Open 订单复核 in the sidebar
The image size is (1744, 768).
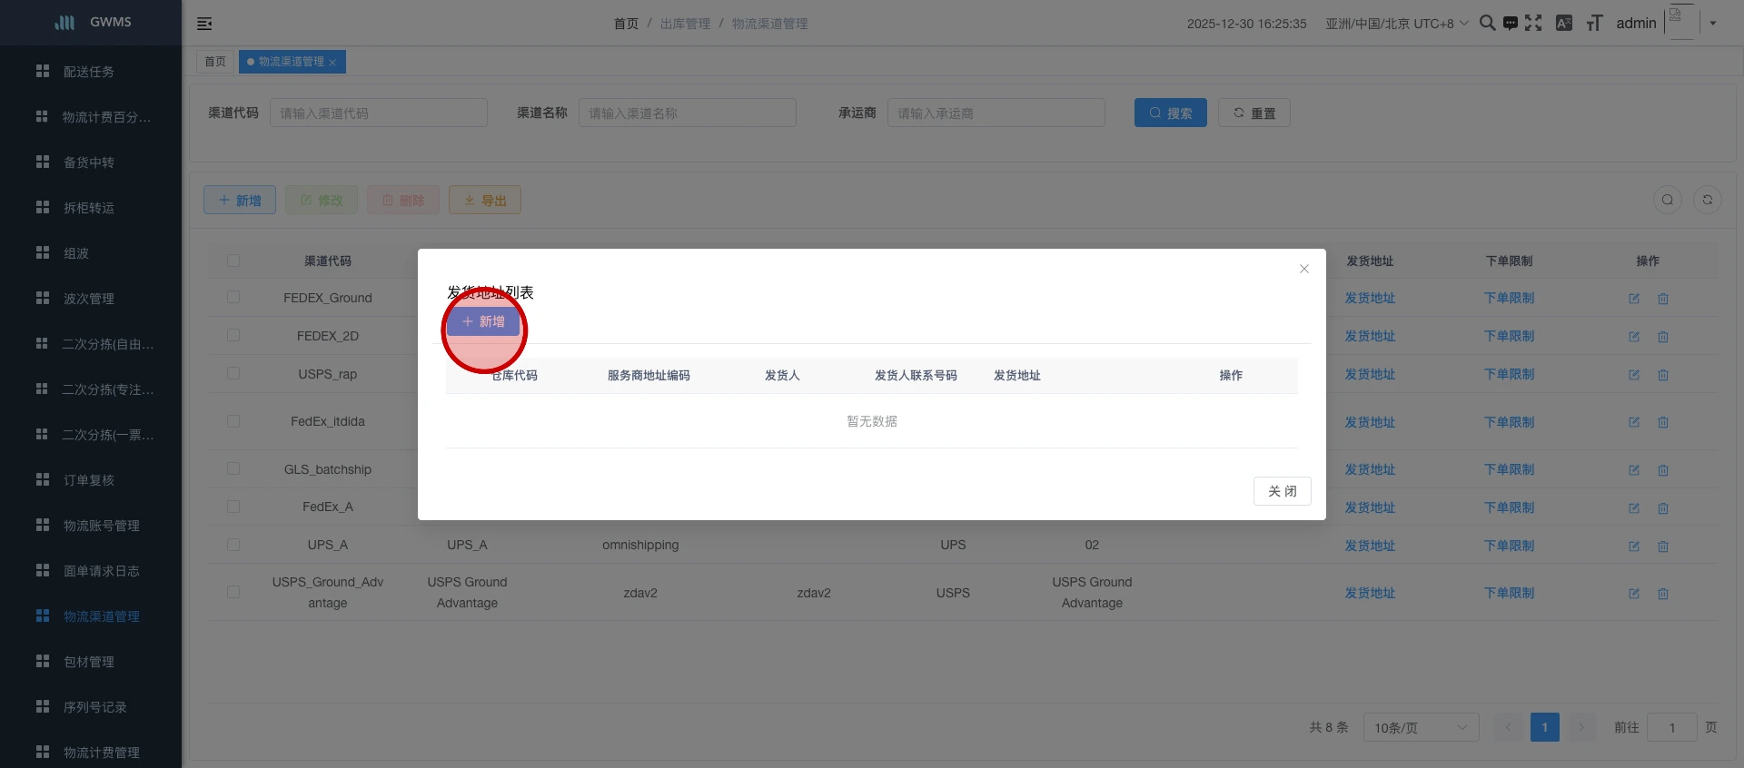(91, 480)
